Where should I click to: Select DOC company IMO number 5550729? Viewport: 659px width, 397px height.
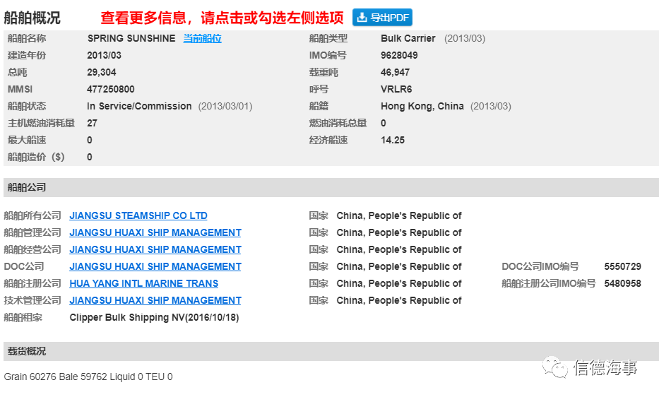(622, 266)
